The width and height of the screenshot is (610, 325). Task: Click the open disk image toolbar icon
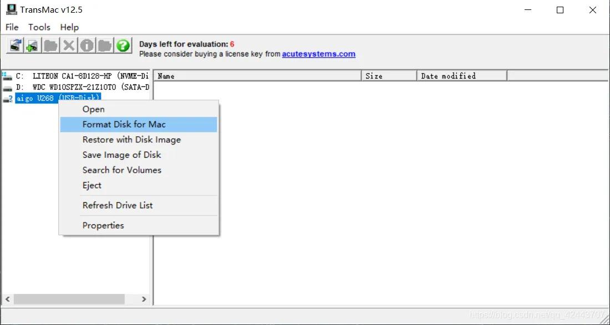(x=15, y=45)
